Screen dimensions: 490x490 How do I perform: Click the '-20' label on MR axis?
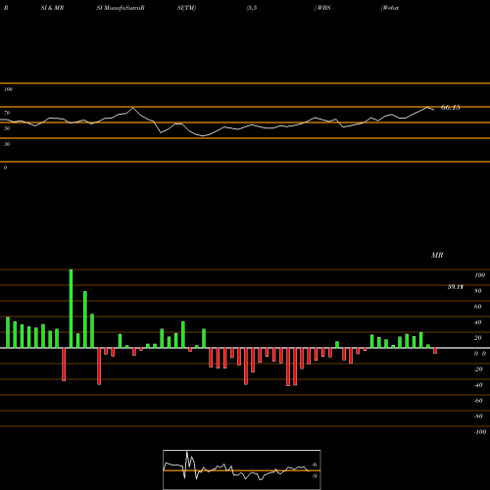coord(478,369)
